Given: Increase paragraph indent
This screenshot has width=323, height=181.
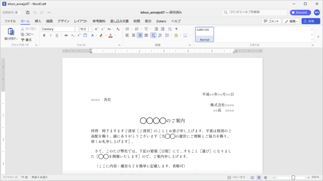Looking at the screenshot, I should pos(163,29).
